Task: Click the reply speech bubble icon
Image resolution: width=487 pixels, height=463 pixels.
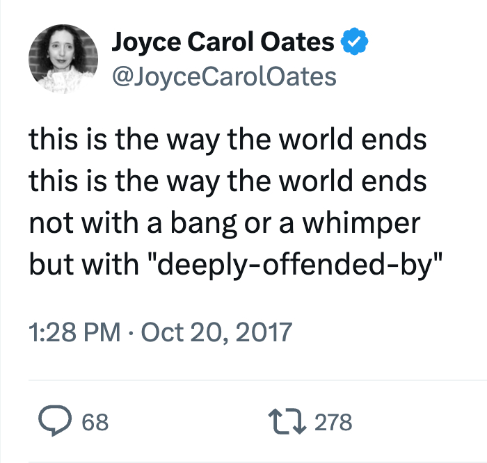Action: pyautogui.click(x=54, y=421)
